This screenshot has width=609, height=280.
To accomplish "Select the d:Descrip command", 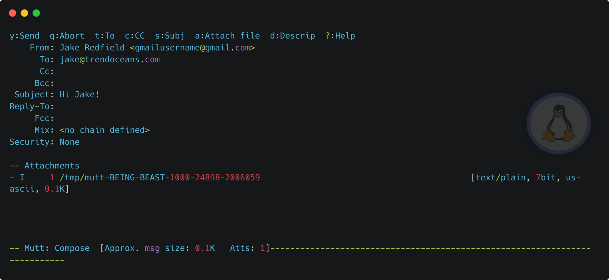I will (x=292, y=36).
